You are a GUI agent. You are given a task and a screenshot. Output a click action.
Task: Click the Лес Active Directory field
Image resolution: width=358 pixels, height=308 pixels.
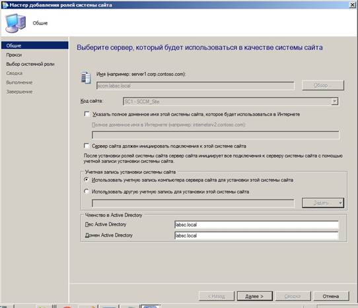coord(256,224)
